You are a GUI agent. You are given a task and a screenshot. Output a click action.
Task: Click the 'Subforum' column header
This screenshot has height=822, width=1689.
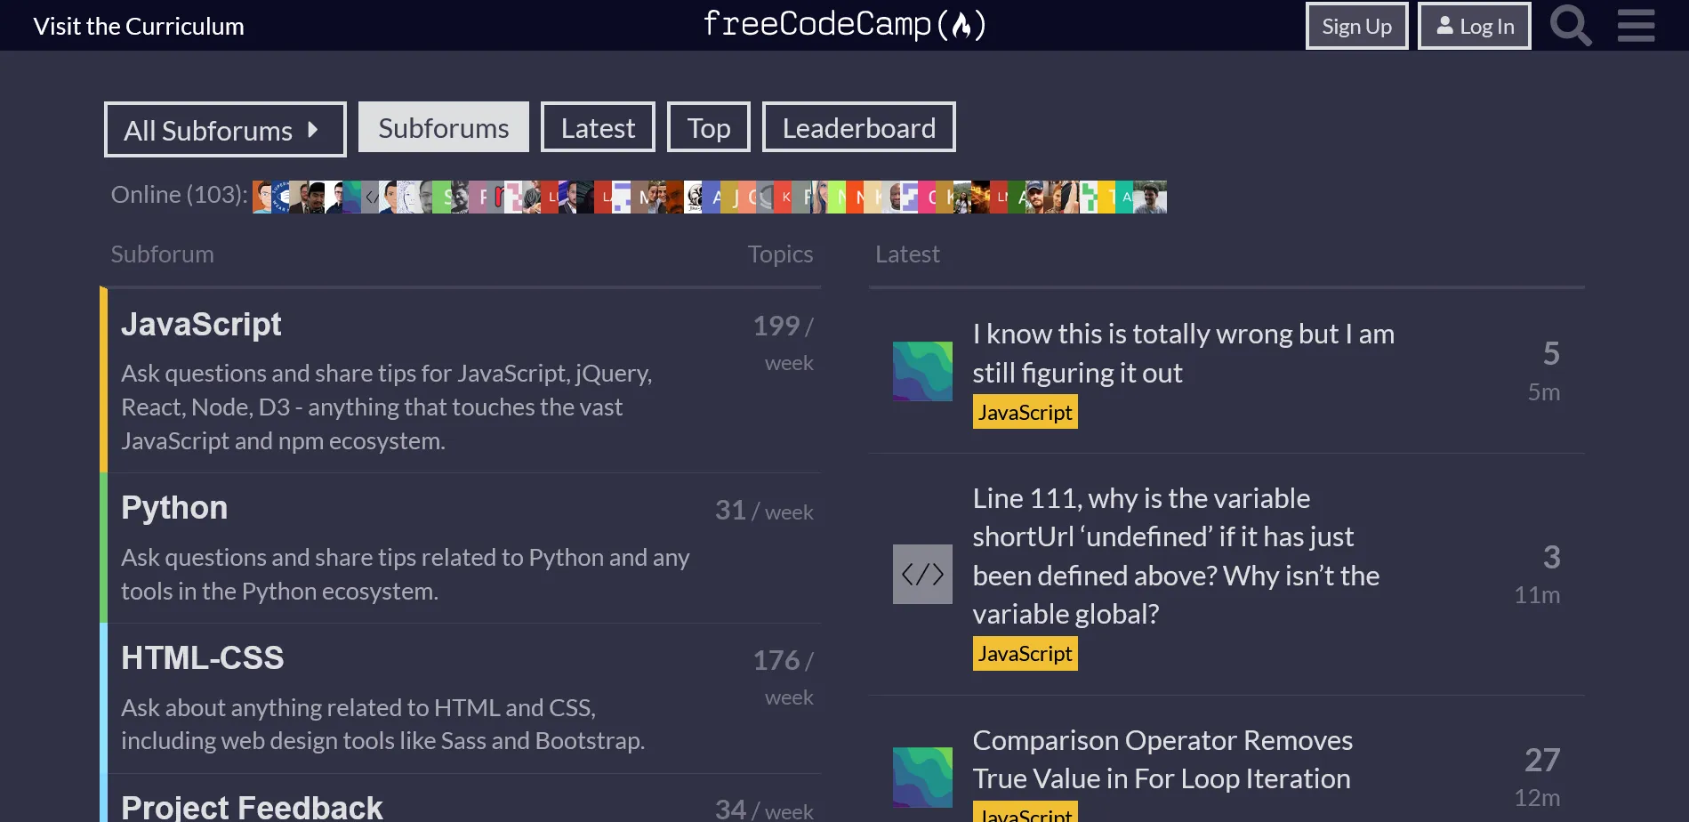pos(162,254)
